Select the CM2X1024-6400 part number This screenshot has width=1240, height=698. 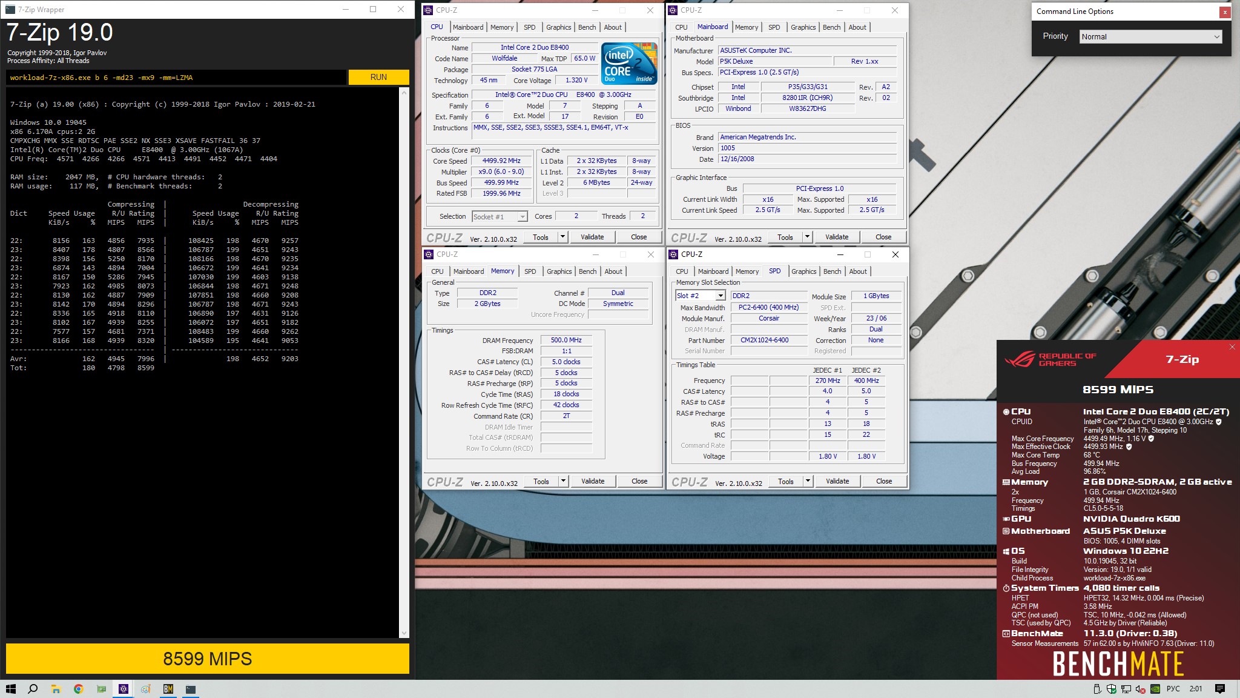(769, 341)
